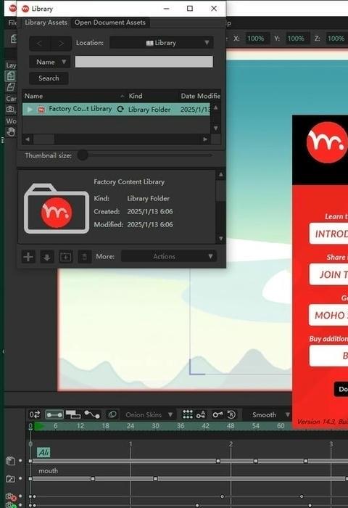Click the plus add asset button

(x=28, y=257)
